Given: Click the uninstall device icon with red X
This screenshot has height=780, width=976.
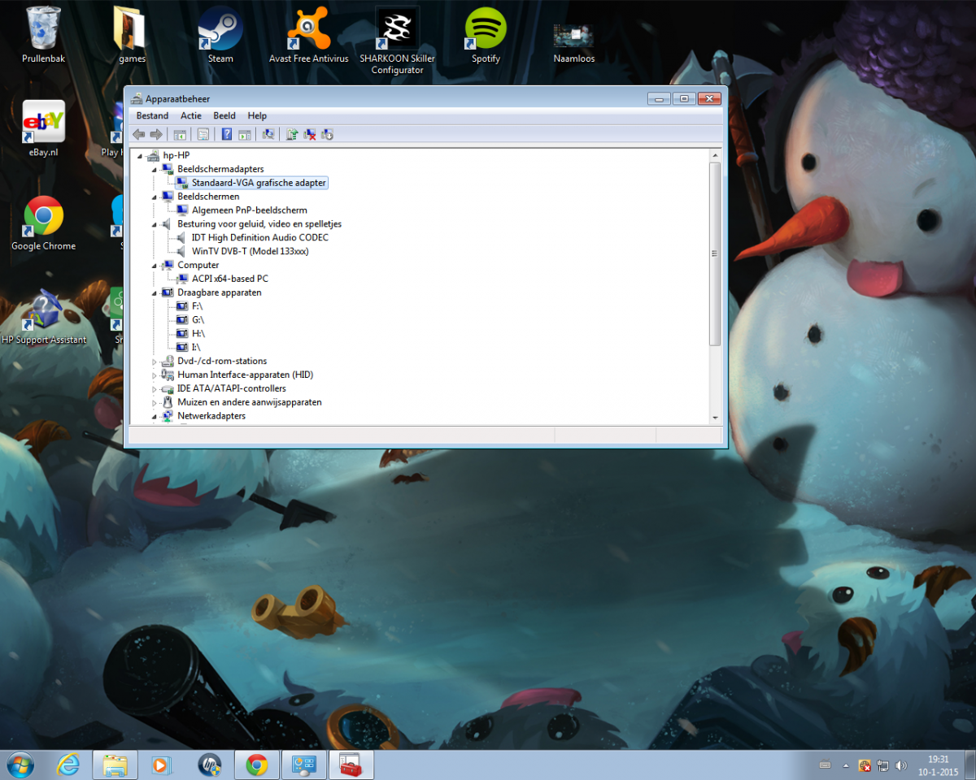Looking at the screenshot, I should (x=310, y=134).
